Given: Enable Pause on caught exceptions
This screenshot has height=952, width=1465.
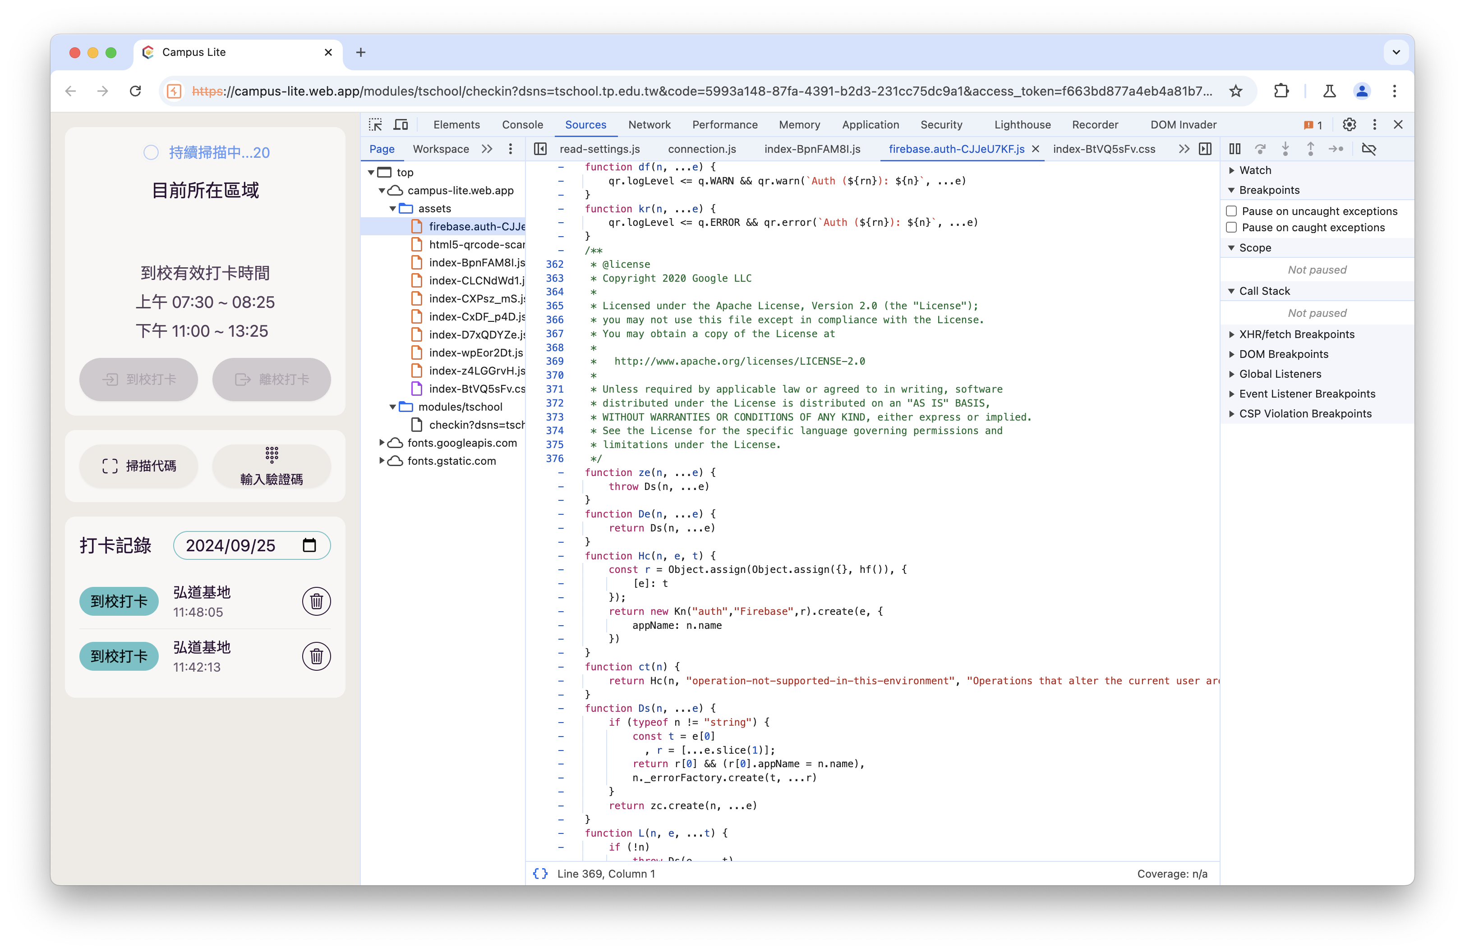Looking at the screenshot, I should (1232, 228).
